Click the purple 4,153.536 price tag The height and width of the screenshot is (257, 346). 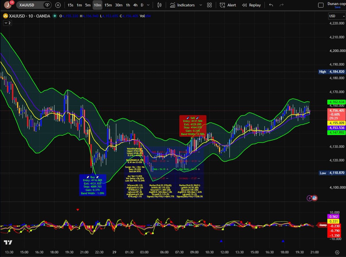(x=336, y=128)
